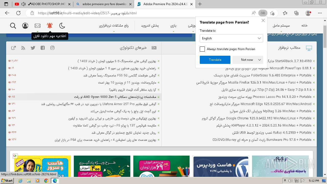The width and height of the screenshot is (327, 184).
Task: Click the external link share icon
Action: coord(14,48)
